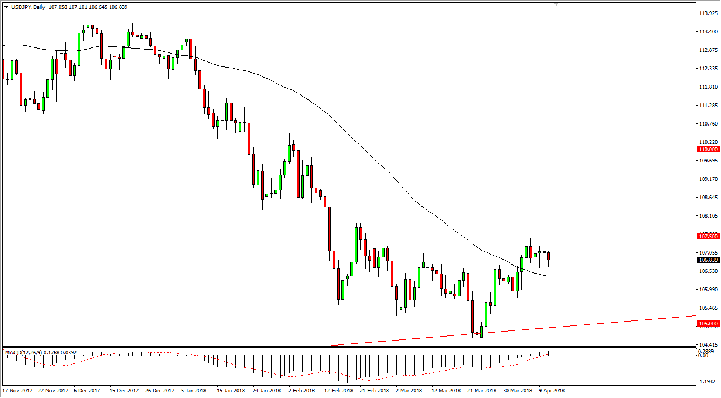Image resolution: width=721 pixels, height=398 pixels.
Task: Click the 17 Nov 2017 date label
Action: coord(16,391)
